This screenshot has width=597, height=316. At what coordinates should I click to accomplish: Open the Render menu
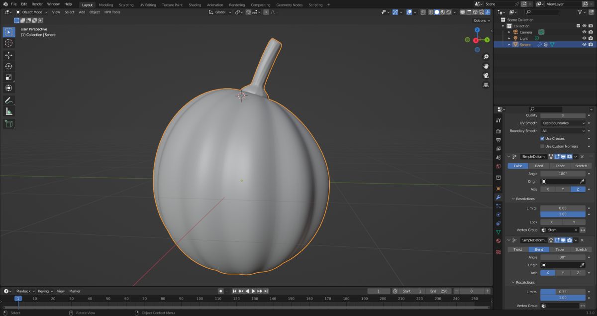[x=37, y=4]
